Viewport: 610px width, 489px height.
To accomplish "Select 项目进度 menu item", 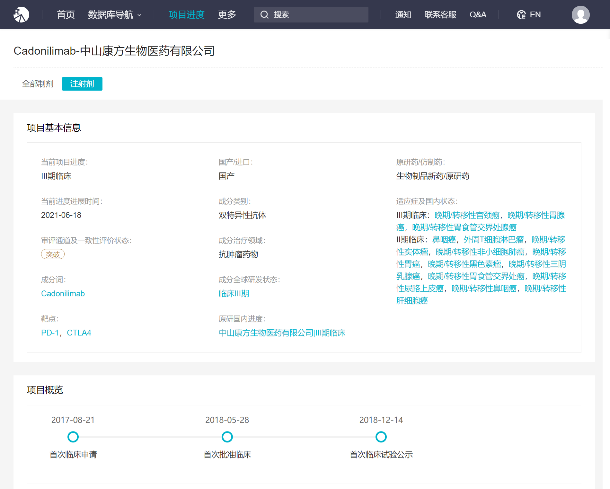I will point(186,15).
